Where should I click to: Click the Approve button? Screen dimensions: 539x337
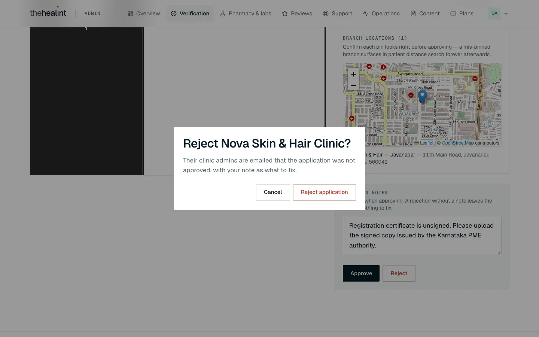[x=361, y=273]
